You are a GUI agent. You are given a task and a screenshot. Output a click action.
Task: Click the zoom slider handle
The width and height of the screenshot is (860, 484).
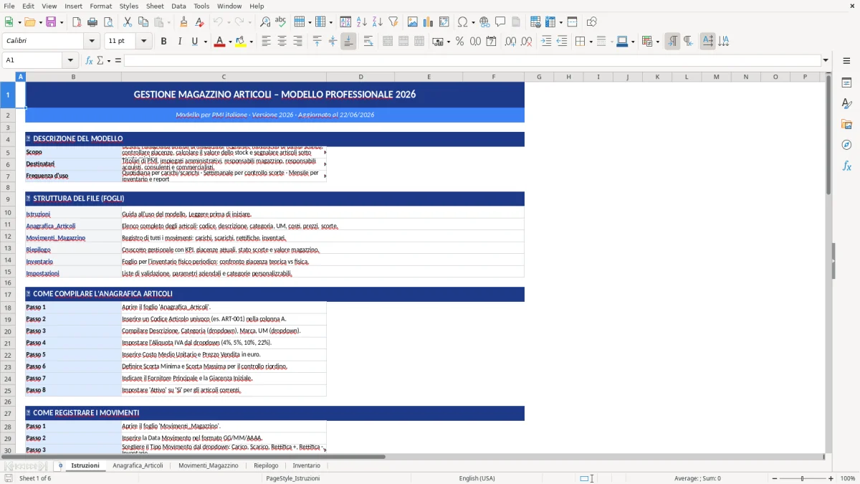point(802,478)
